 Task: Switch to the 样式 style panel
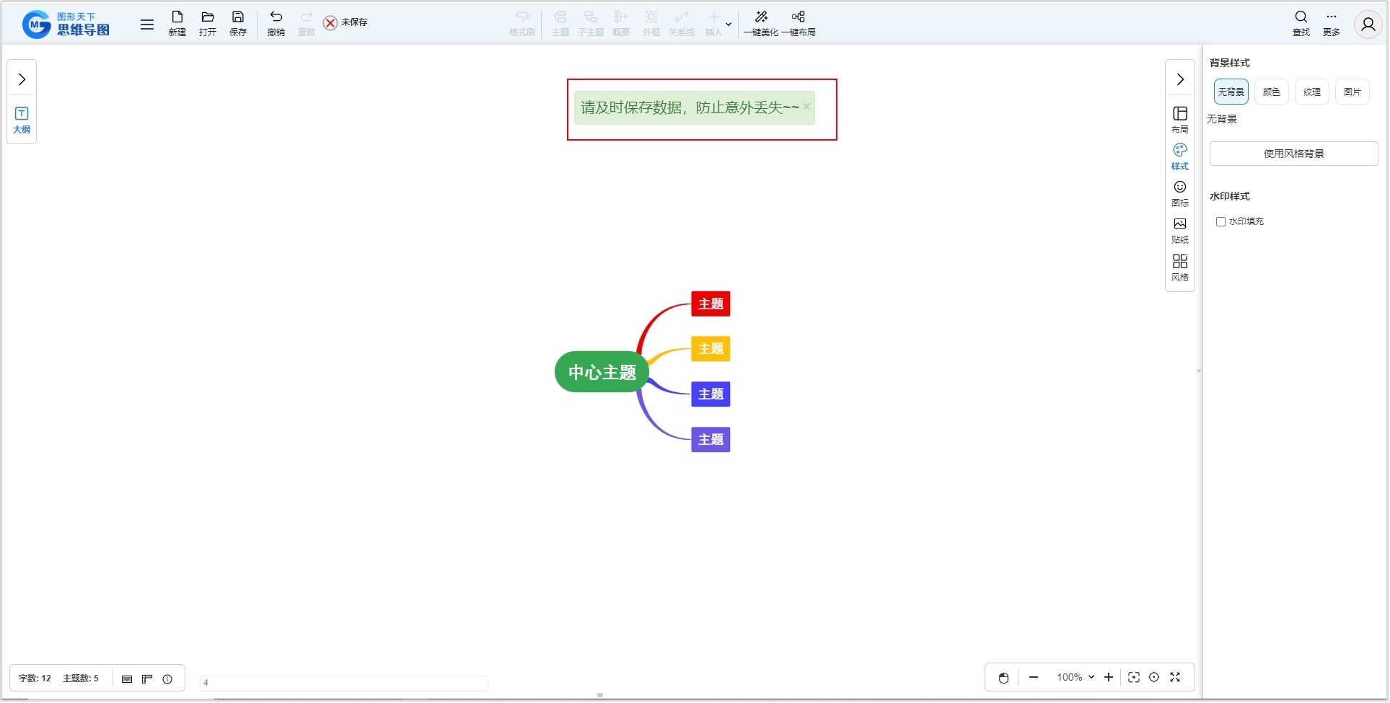[x=1180, y=157]
